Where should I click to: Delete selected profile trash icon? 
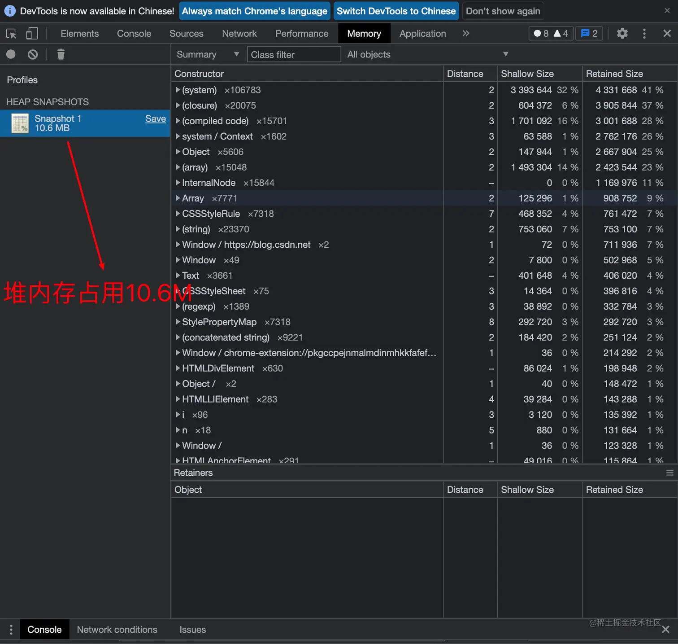pyautogui.click(x=61, y=54)
